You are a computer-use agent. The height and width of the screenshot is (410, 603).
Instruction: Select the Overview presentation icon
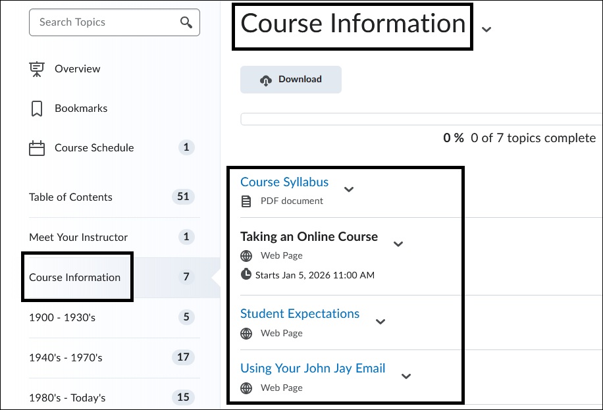[x=37, y=68]
